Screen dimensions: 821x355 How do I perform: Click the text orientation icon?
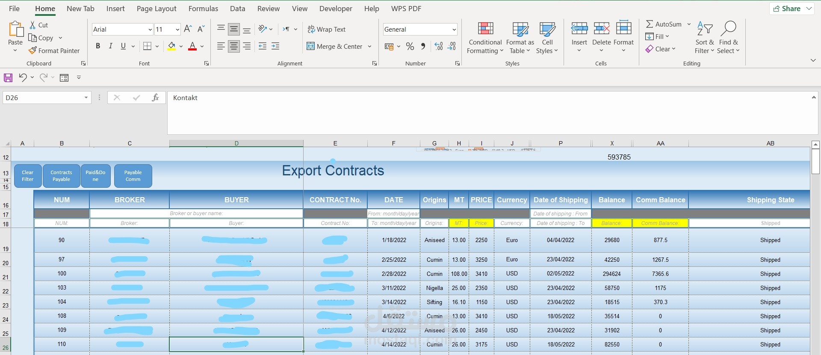(263, 29)
